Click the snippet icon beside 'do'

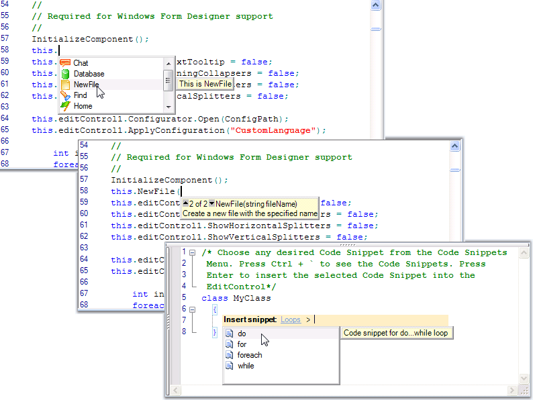[x=230, y=334]
